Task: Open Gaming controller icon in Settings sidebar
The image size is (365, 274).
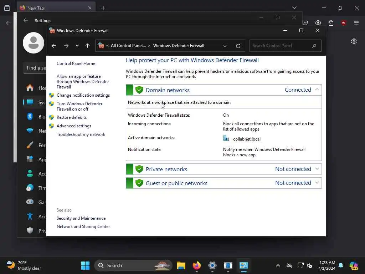Action: (x=30, y=202)
